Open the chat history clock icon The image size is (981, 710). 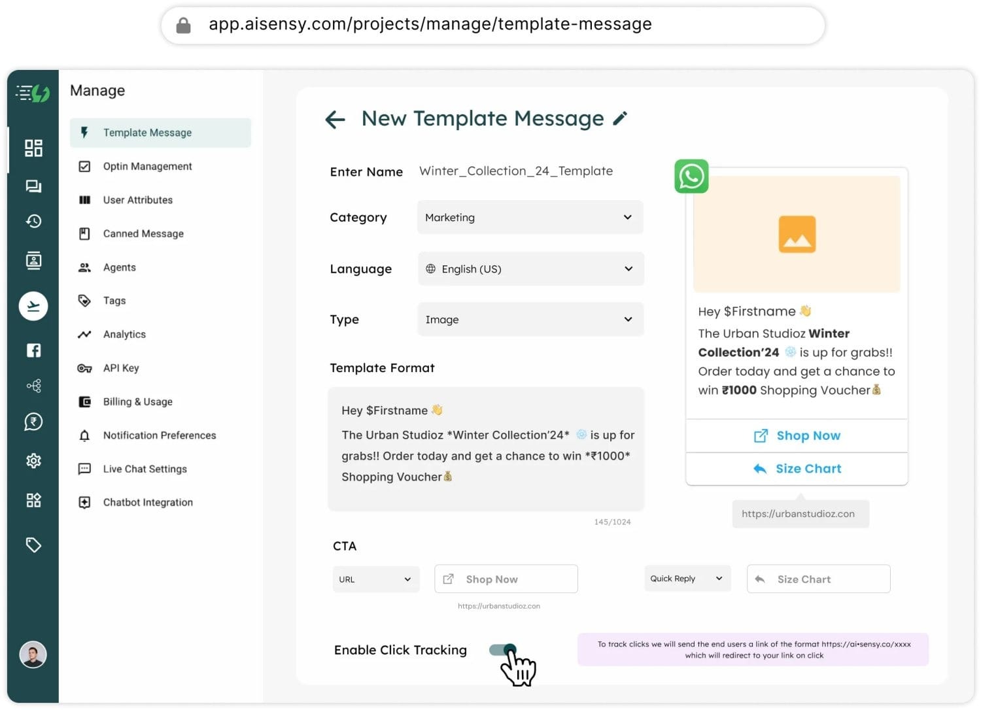(x=33, y=221)
